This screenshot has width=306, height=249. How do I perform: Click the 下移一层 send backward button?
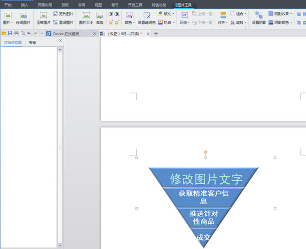click(x=203, y=22)
